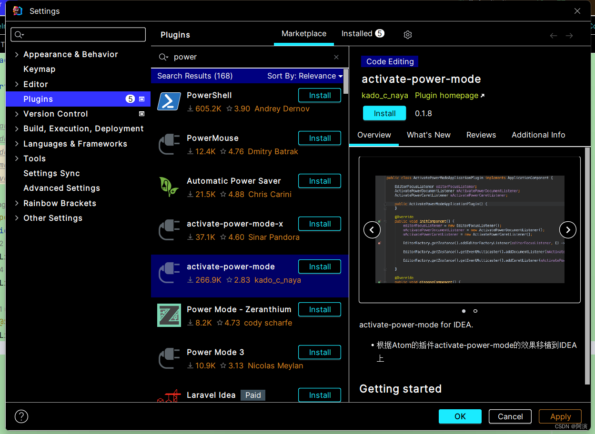Image resolution: width=595 pixels, height=434 pixels.
Task: Install the Power Mode 3 plugin
Action: [320, 352]
